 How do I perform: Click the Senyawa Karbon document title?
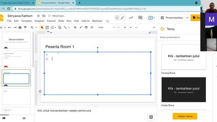(x=20, y=16)
